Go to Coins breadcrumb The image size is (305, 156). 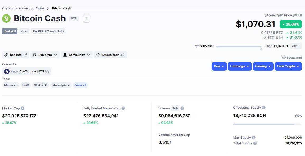click(40, 8)
